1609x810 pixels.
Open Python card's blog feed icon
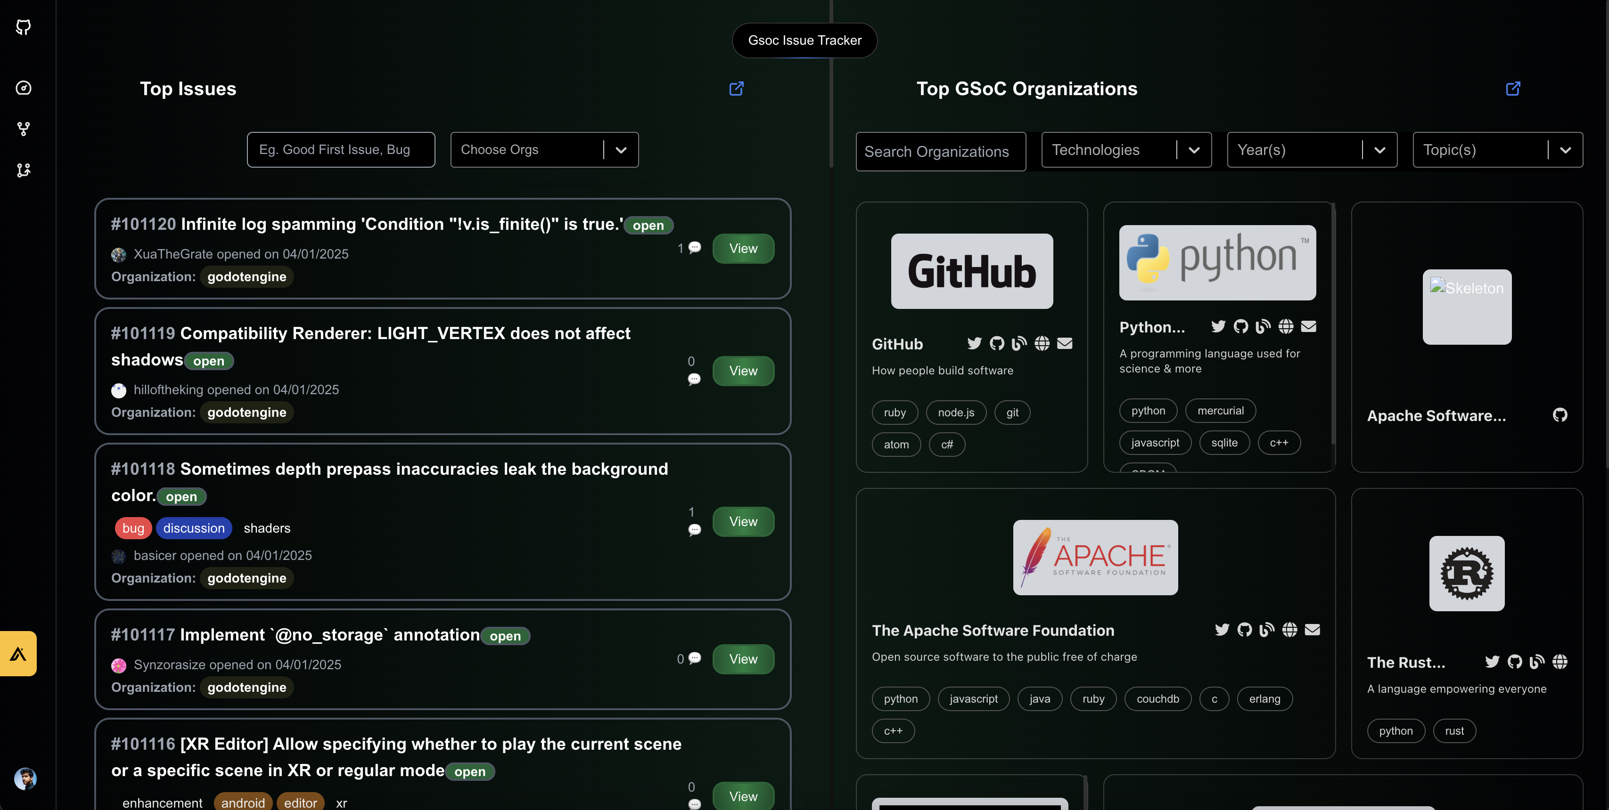[x=1263, y=326]
